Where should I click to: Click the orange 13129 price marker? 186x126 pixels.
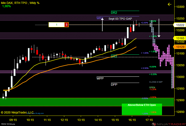pyautogui.click(x=180, y=47)
